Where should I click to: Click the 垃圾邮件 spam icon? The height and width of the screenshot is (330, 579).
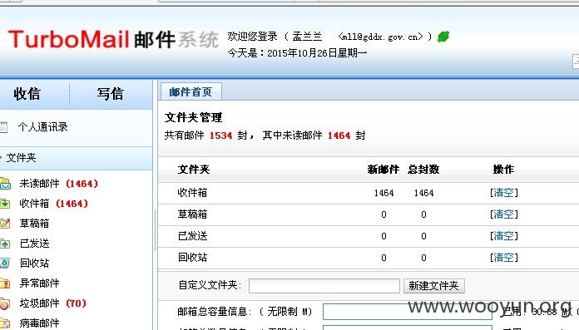pyautogui.click(x=5, y=303)
